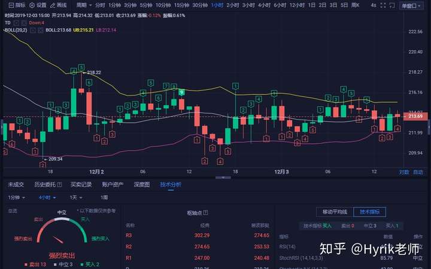The image size is (431, 269).
Task: Select the 4小时 chart interval
Action: coord(264,5)
